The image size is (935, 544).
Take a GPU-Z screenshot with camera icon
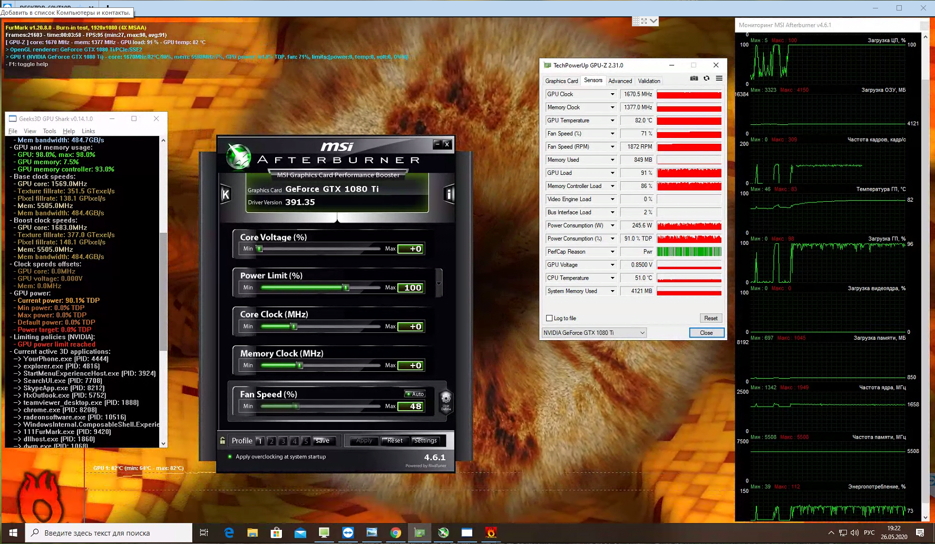[694, 78]
